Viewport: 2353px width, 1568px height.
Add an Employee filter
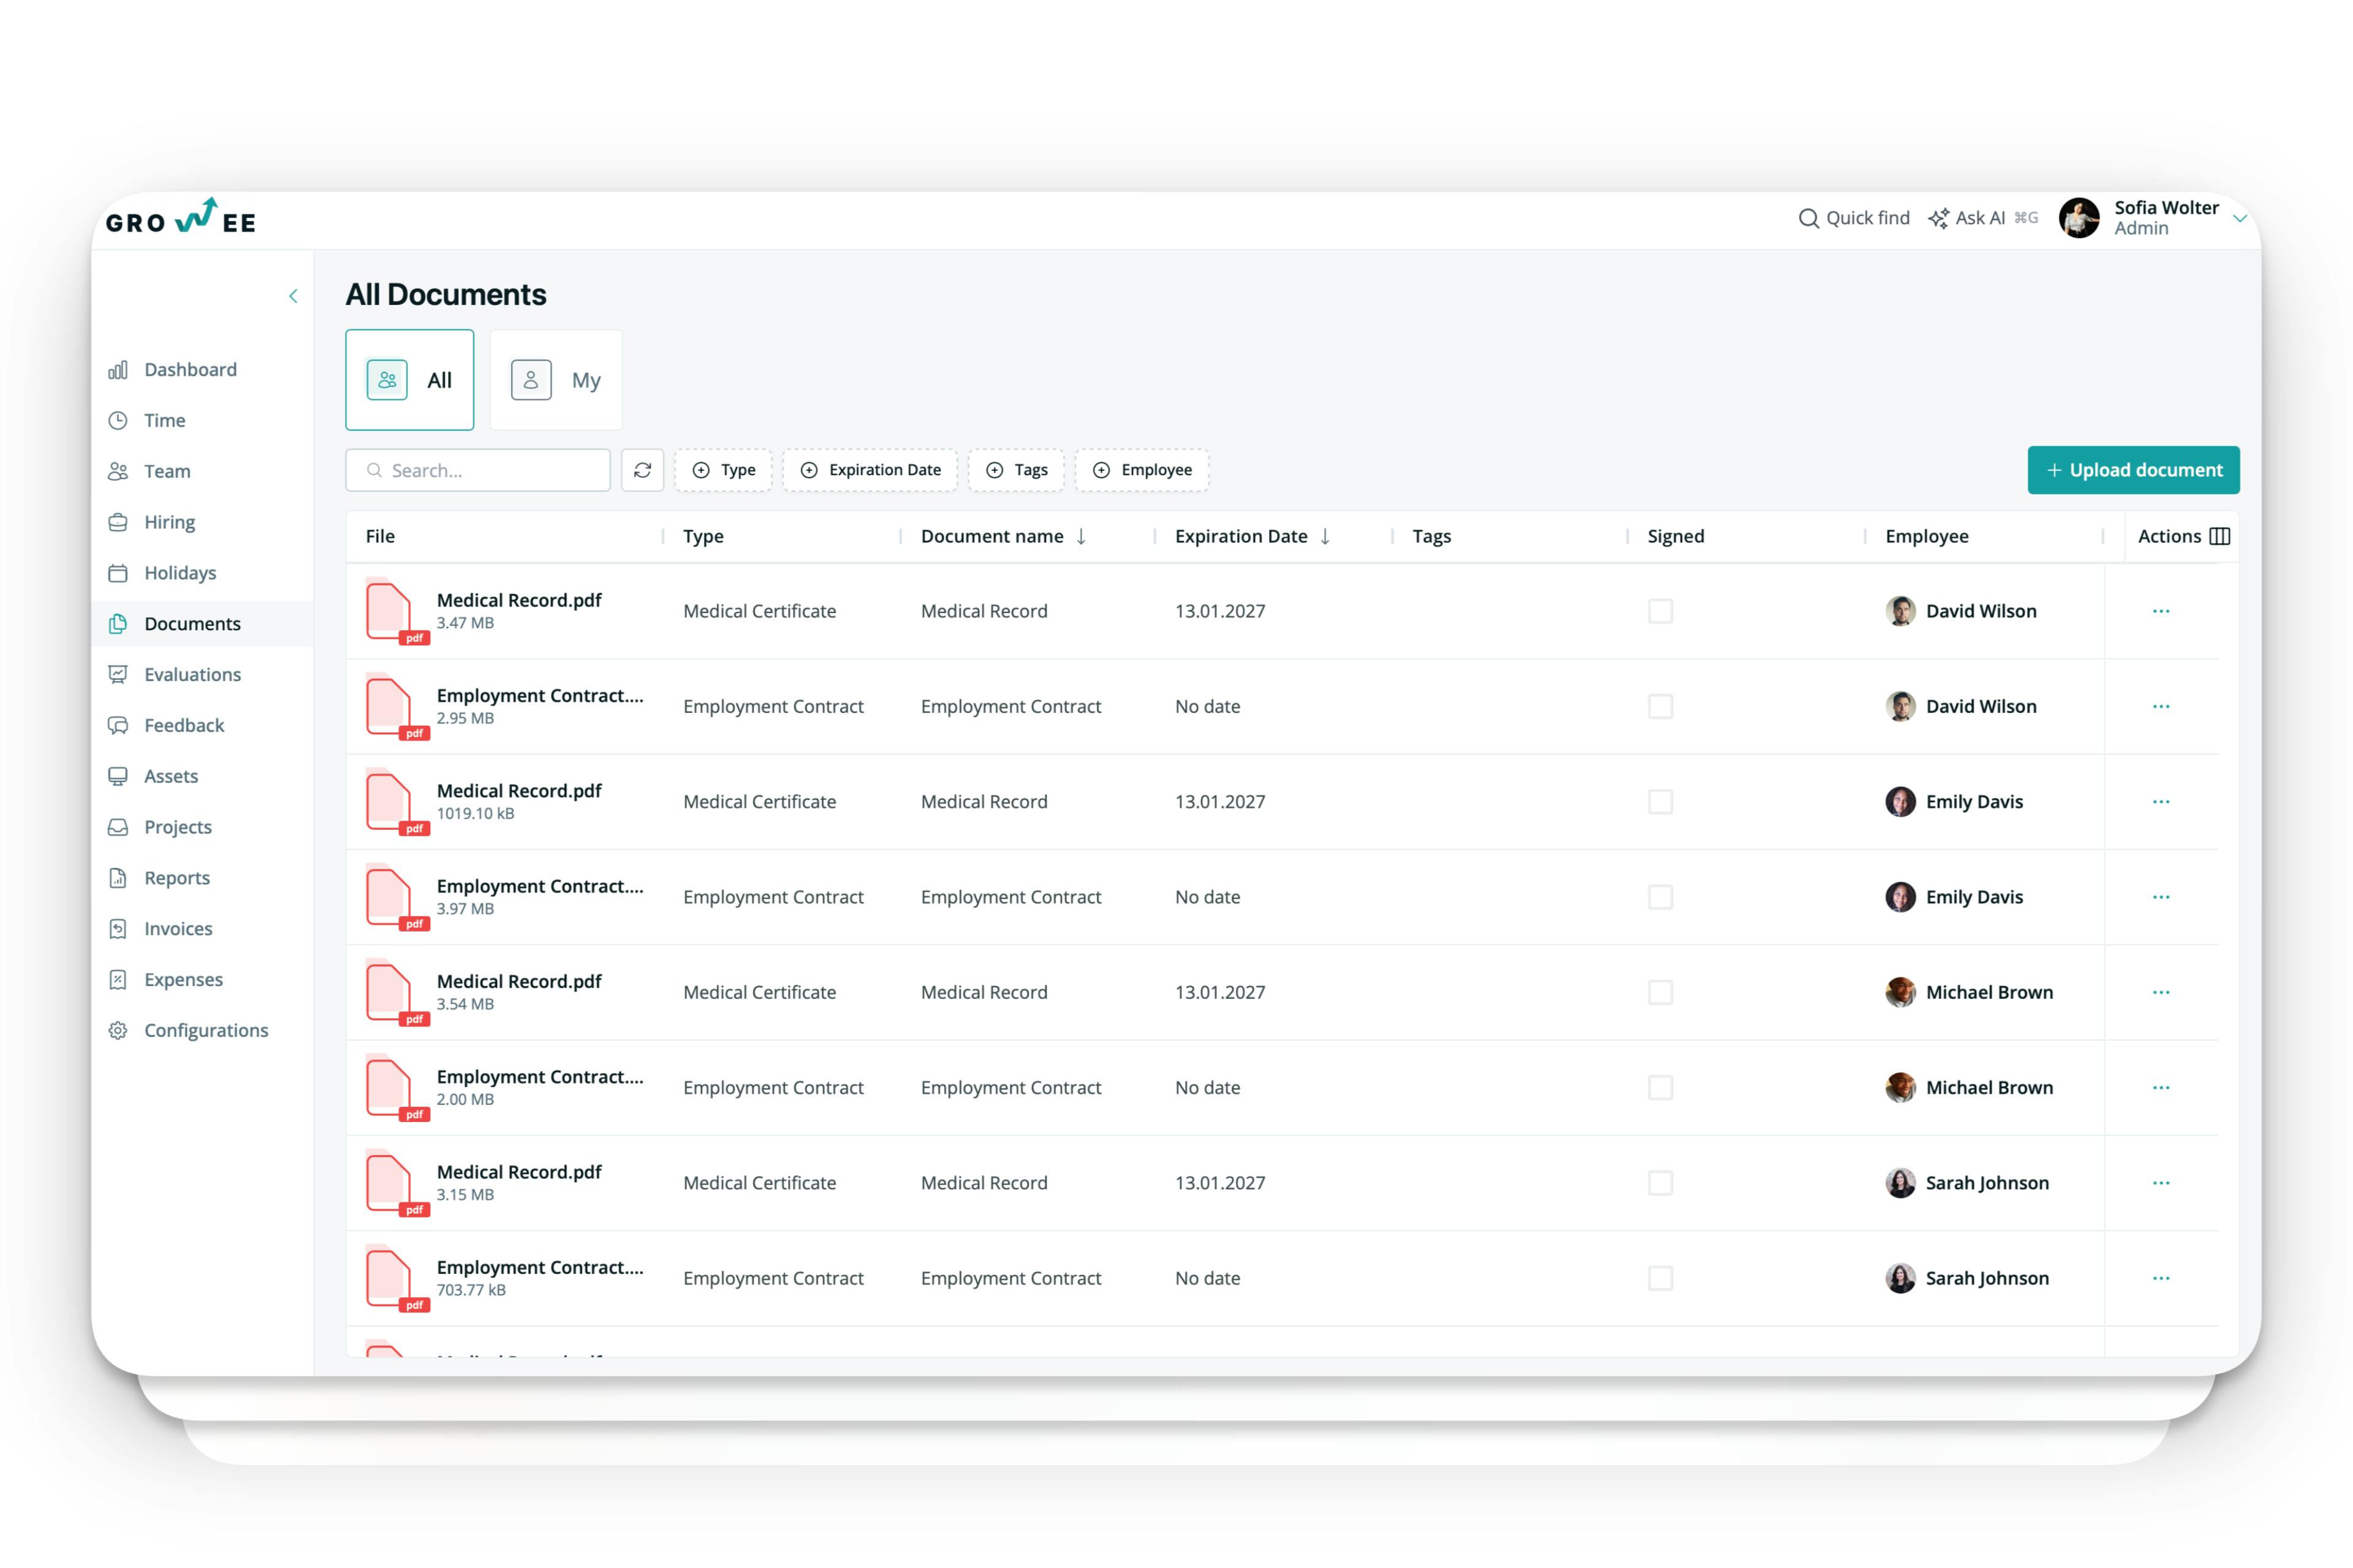pos(1142,470)
